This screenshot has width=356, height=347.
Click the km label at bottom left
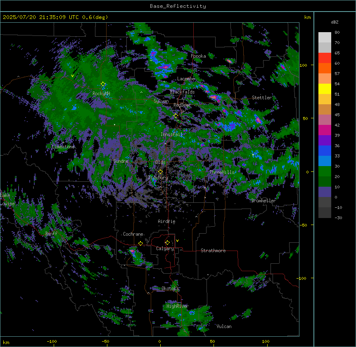(6, 342)
